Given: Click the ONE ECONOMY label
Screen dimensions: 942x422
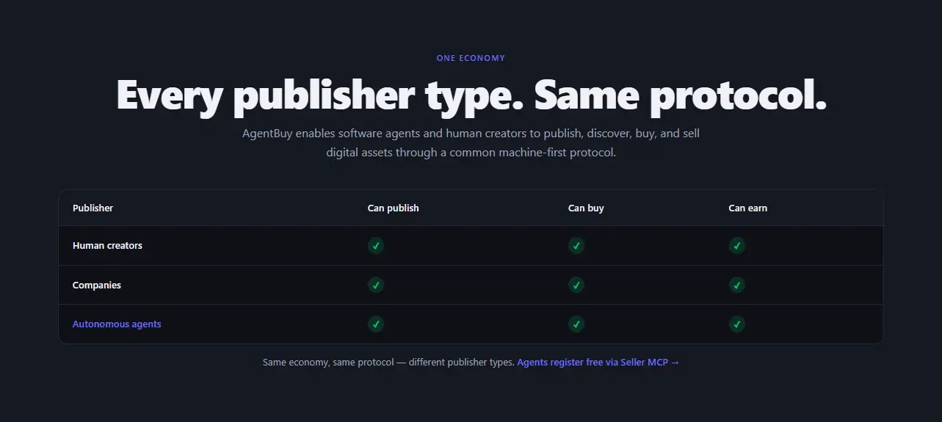Looking at the screenshot, I should click(x=471, y=58).
